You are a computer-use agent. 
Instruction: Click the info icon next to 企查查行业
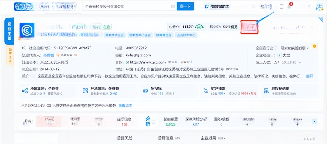pos(275,48)
